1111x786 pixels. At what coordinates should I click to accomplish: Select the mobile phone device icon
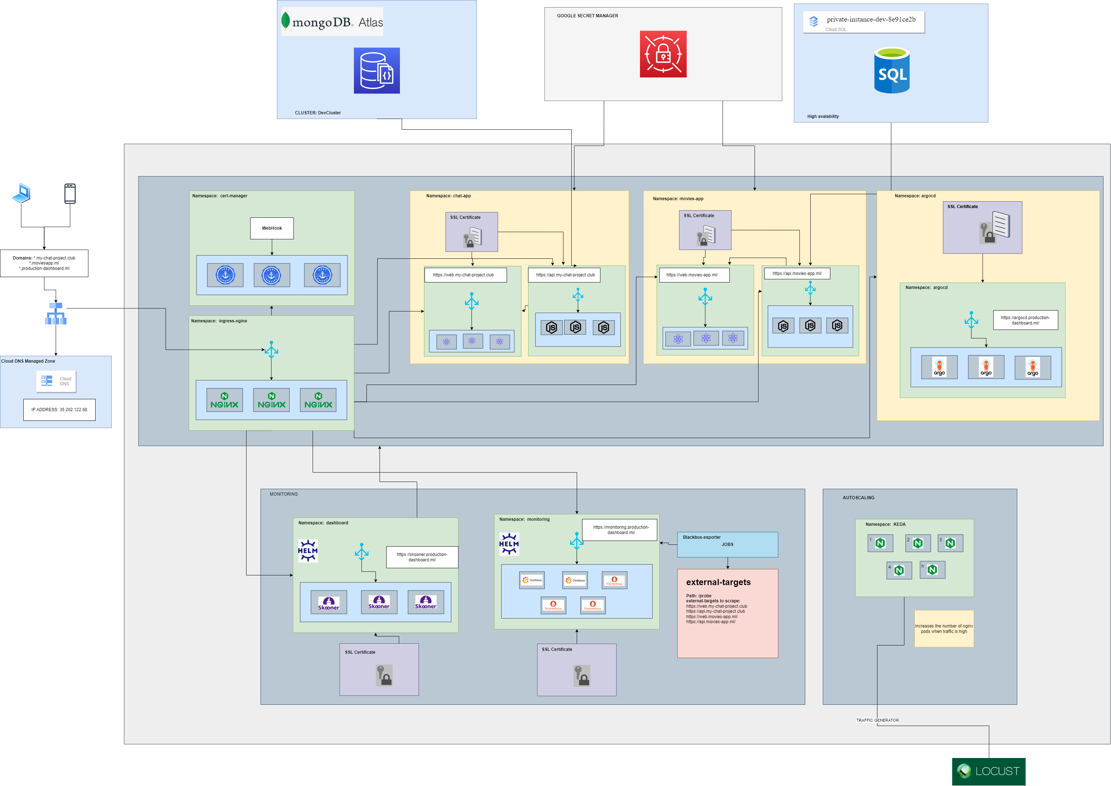point(70,194)
